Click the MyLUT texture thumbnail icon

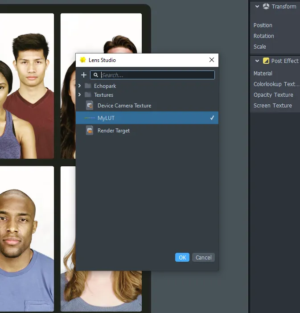[x=90, y=118]
